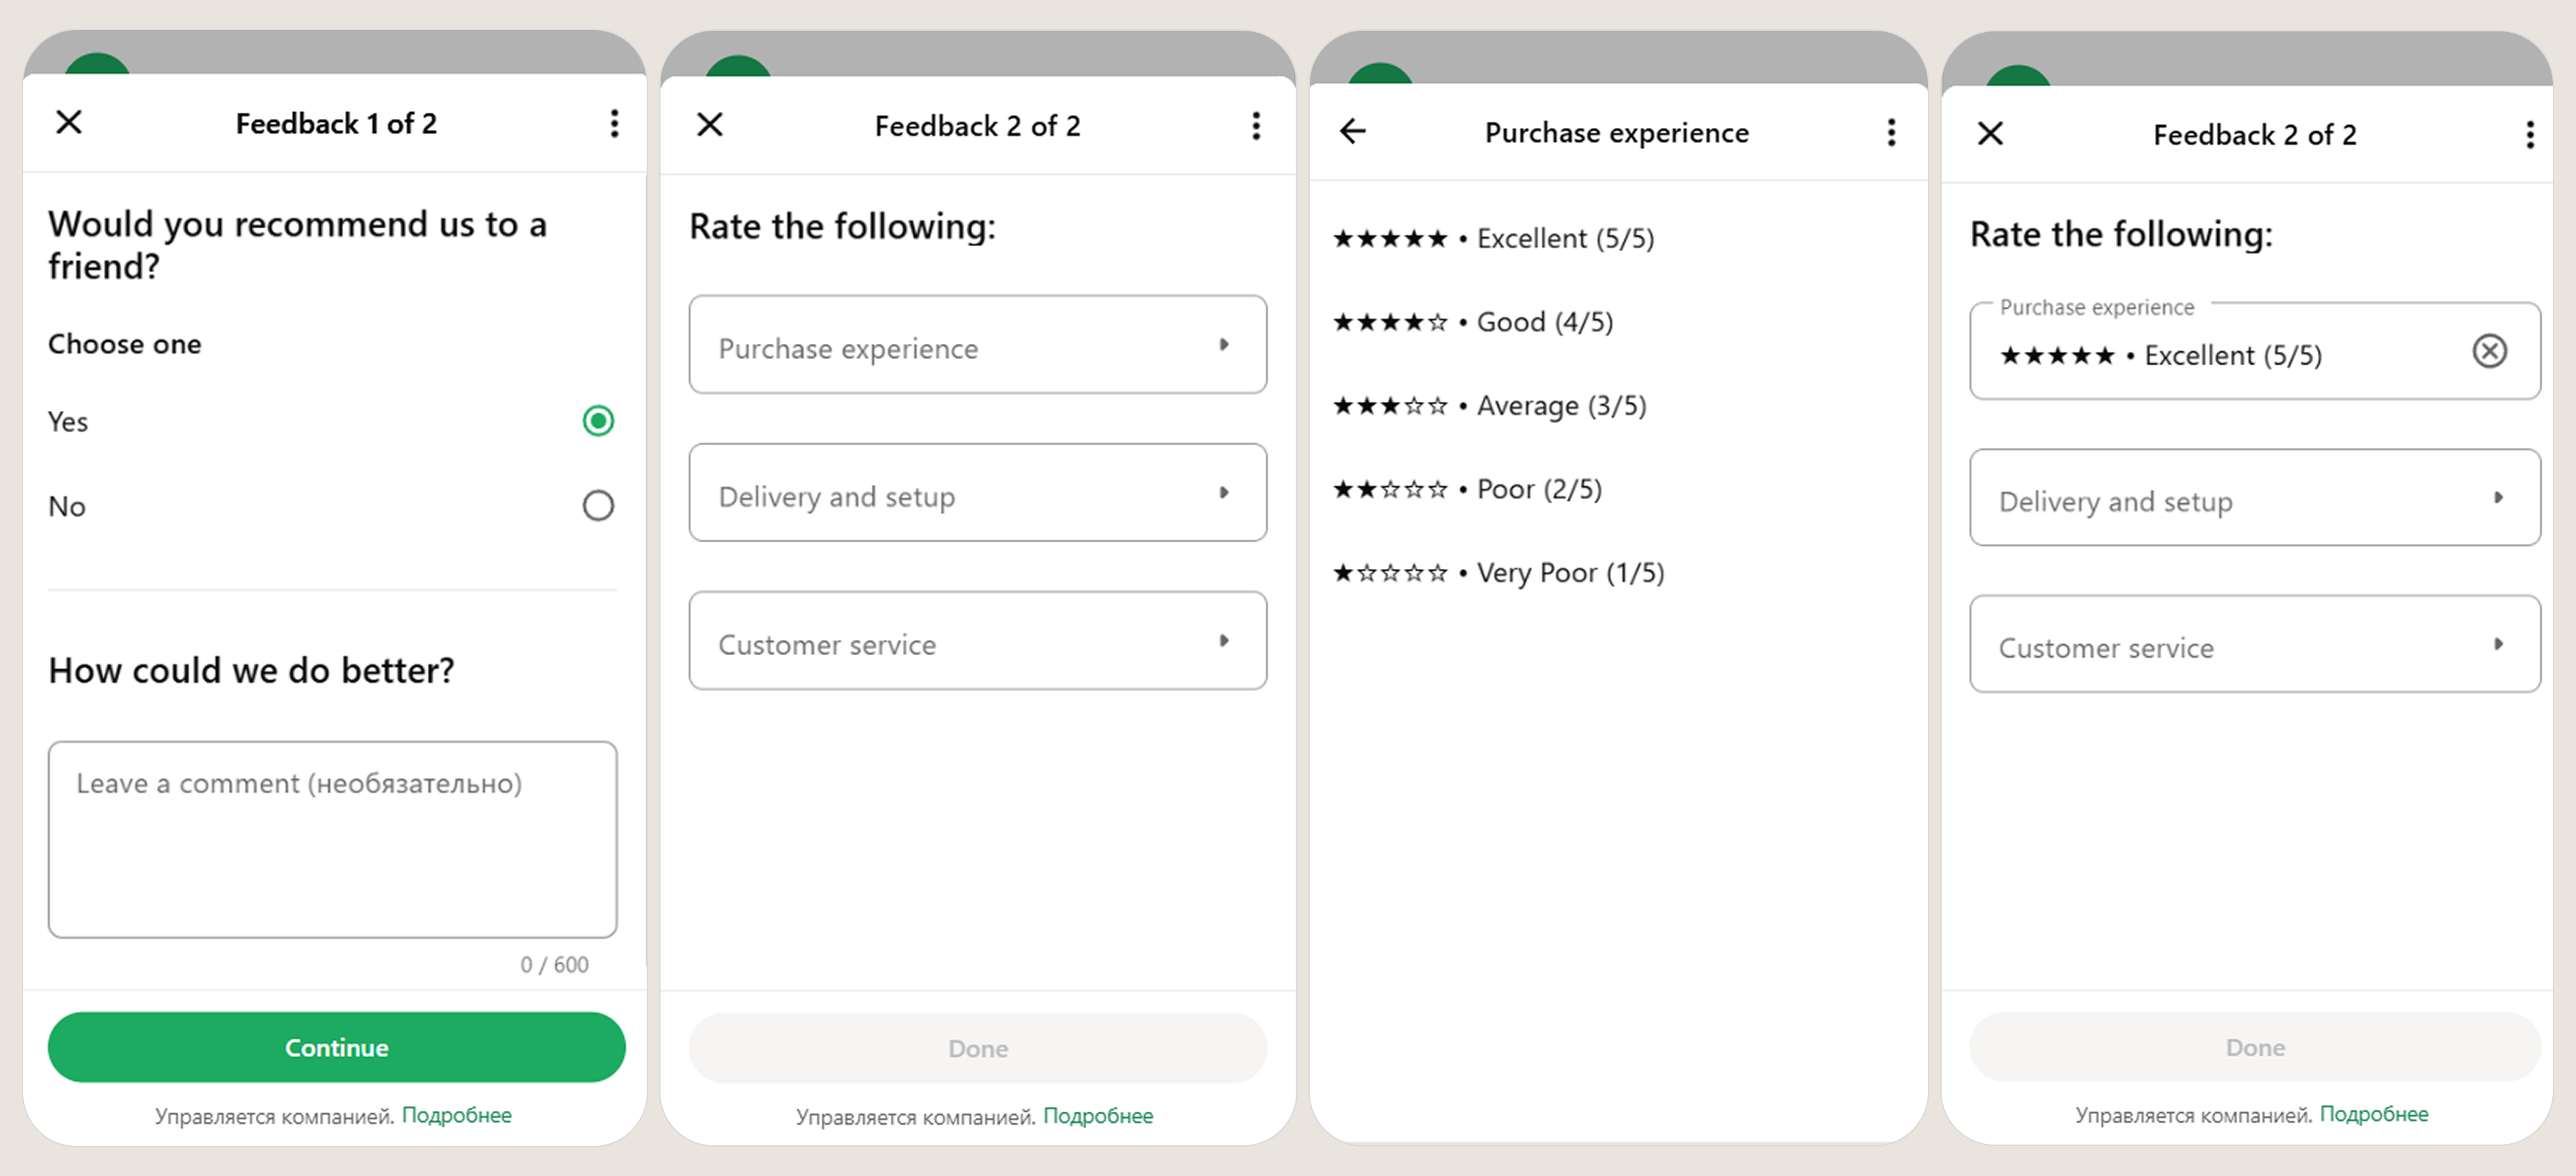Select the No radio button
Image resolution: width=2576 pixels, height=1176 pixels.
pos(598,506)
